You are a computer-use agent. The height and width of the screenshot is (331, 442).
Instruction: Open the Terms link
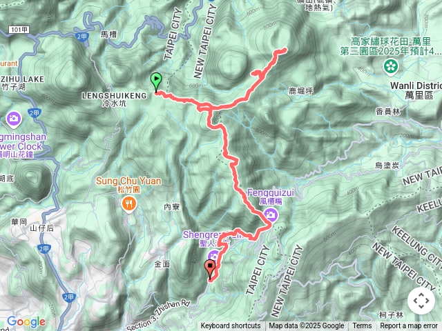[x=362, y=326]
